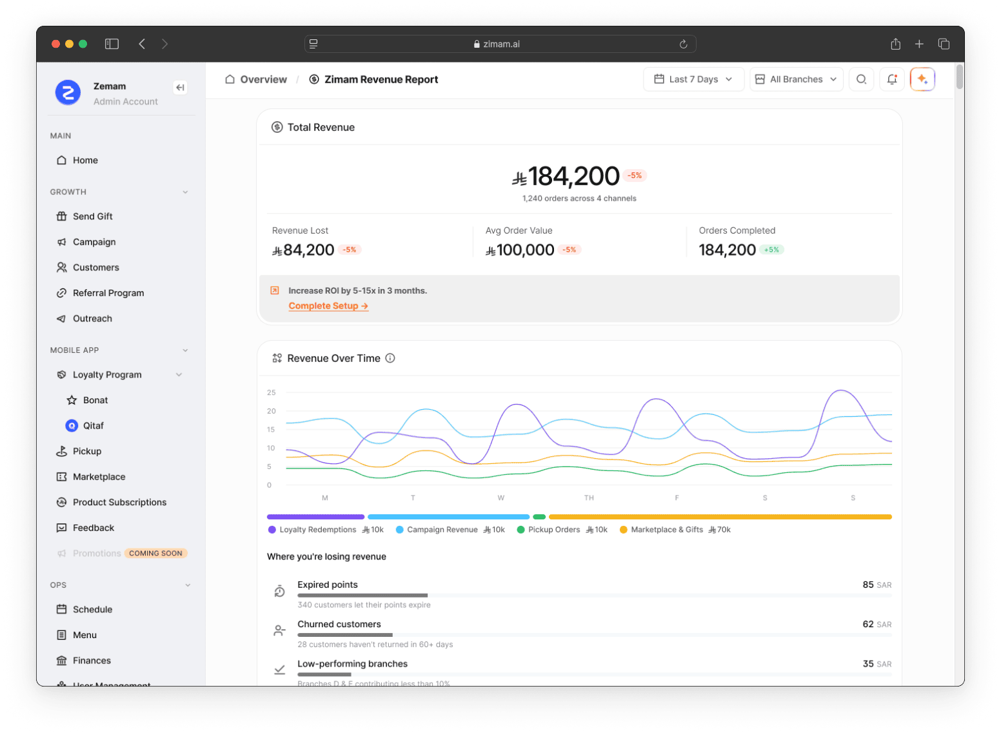
Task: Click the Low-performing branches row
Action: [x=579, y=672]
